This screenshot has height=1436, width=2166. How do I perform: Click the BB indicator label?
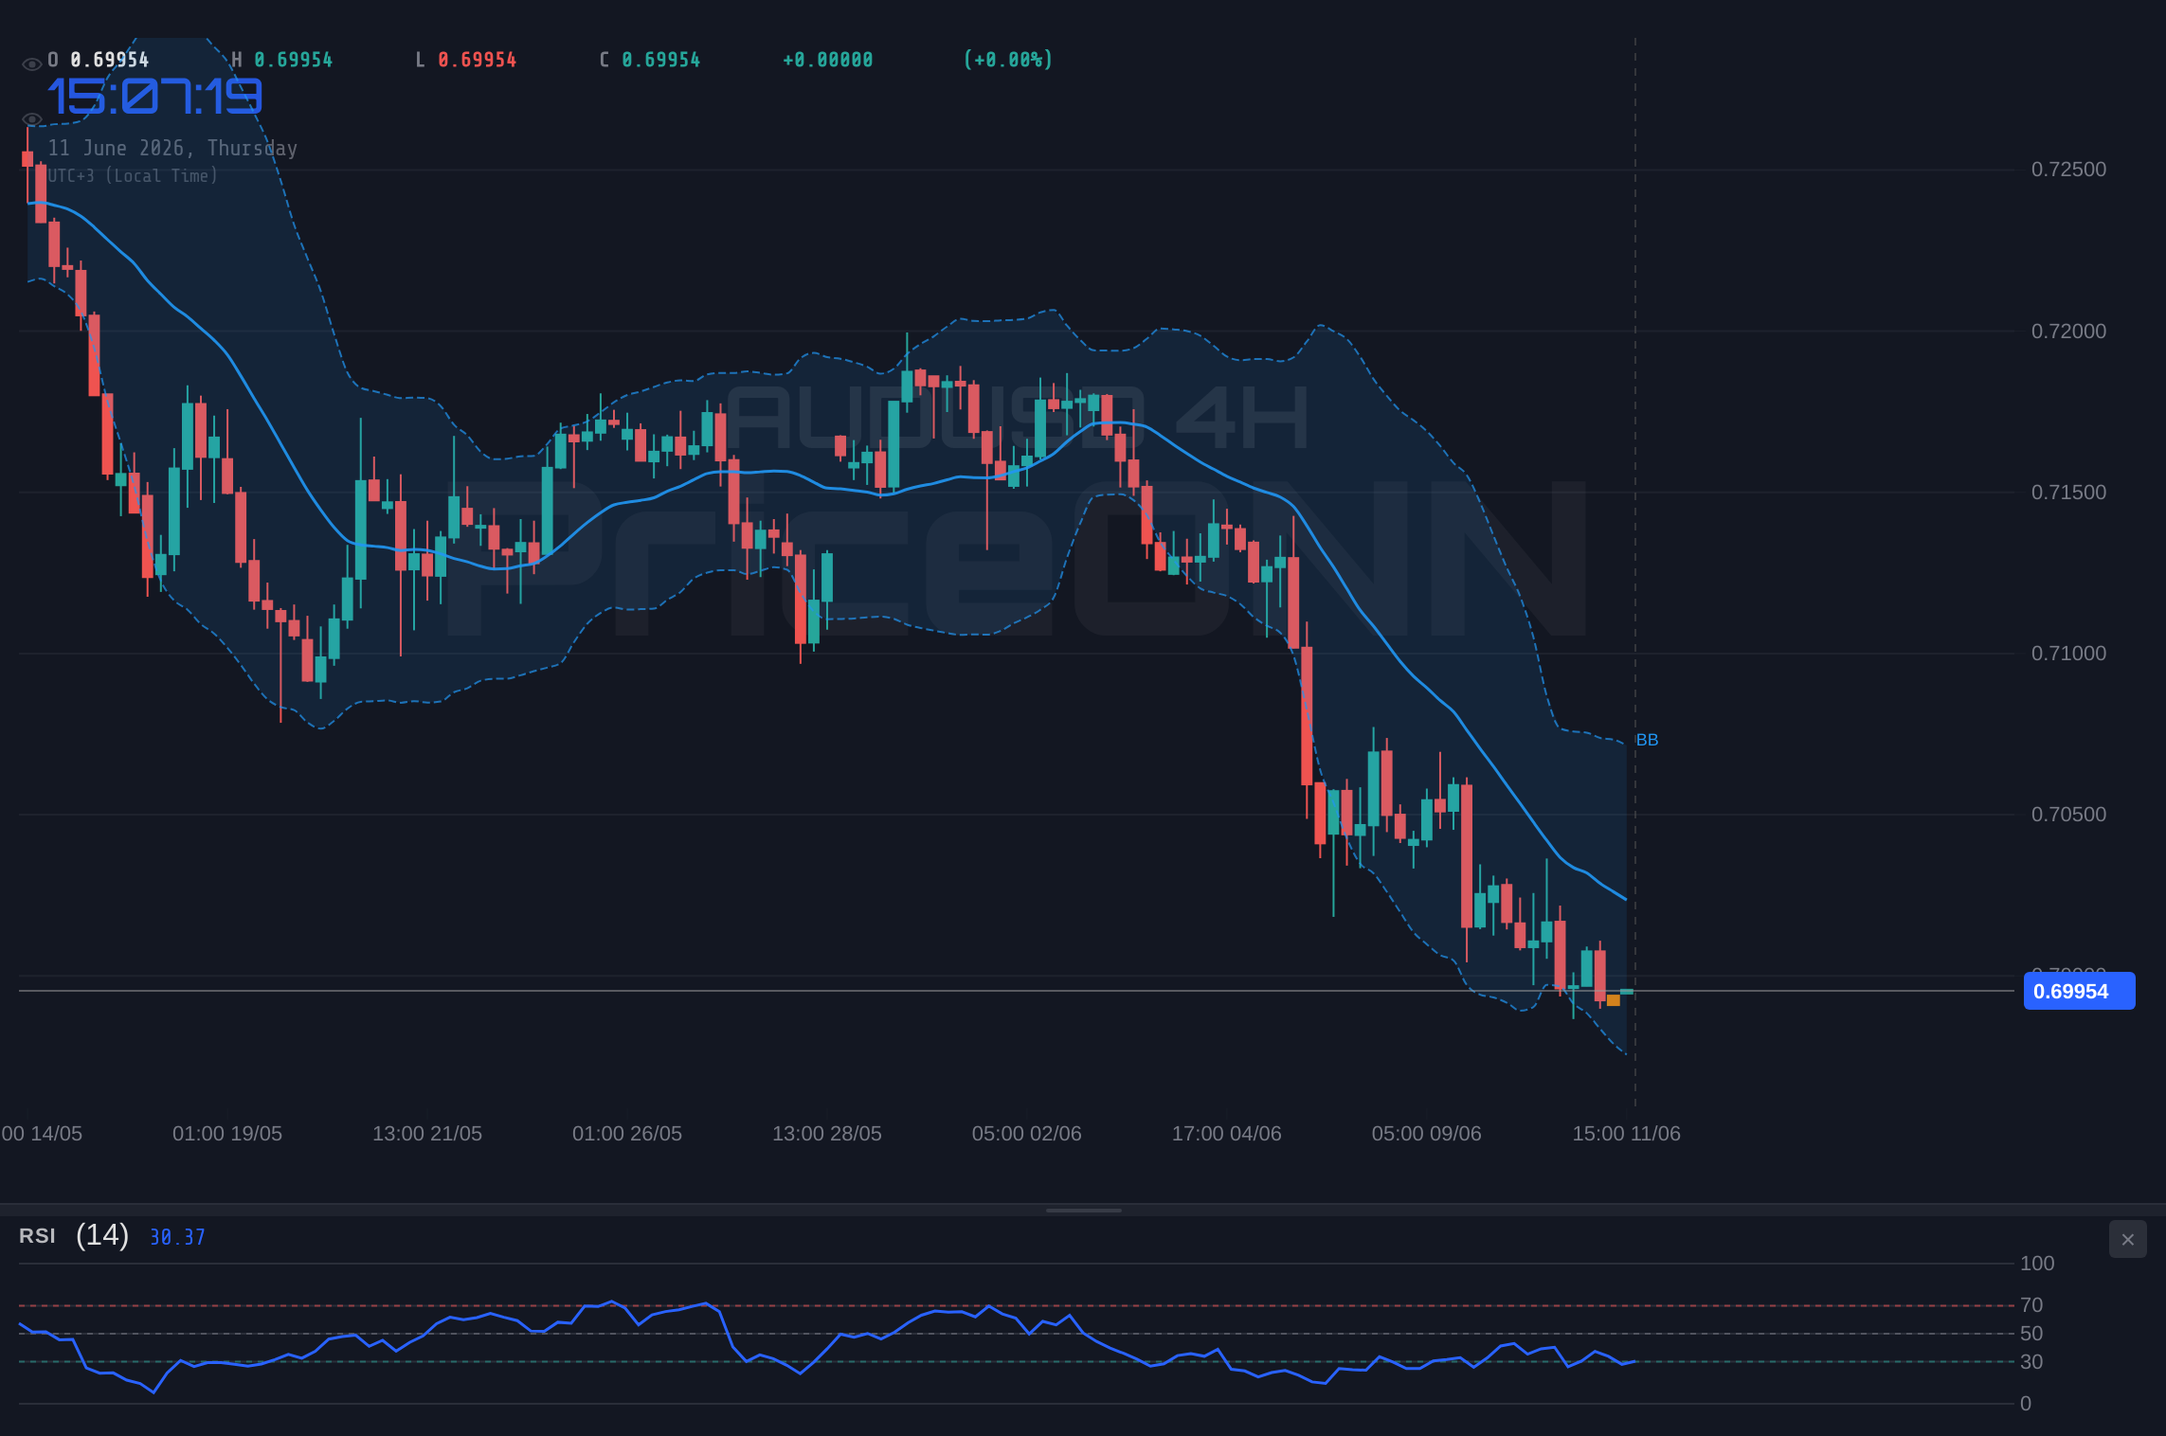coord(1647,740)
